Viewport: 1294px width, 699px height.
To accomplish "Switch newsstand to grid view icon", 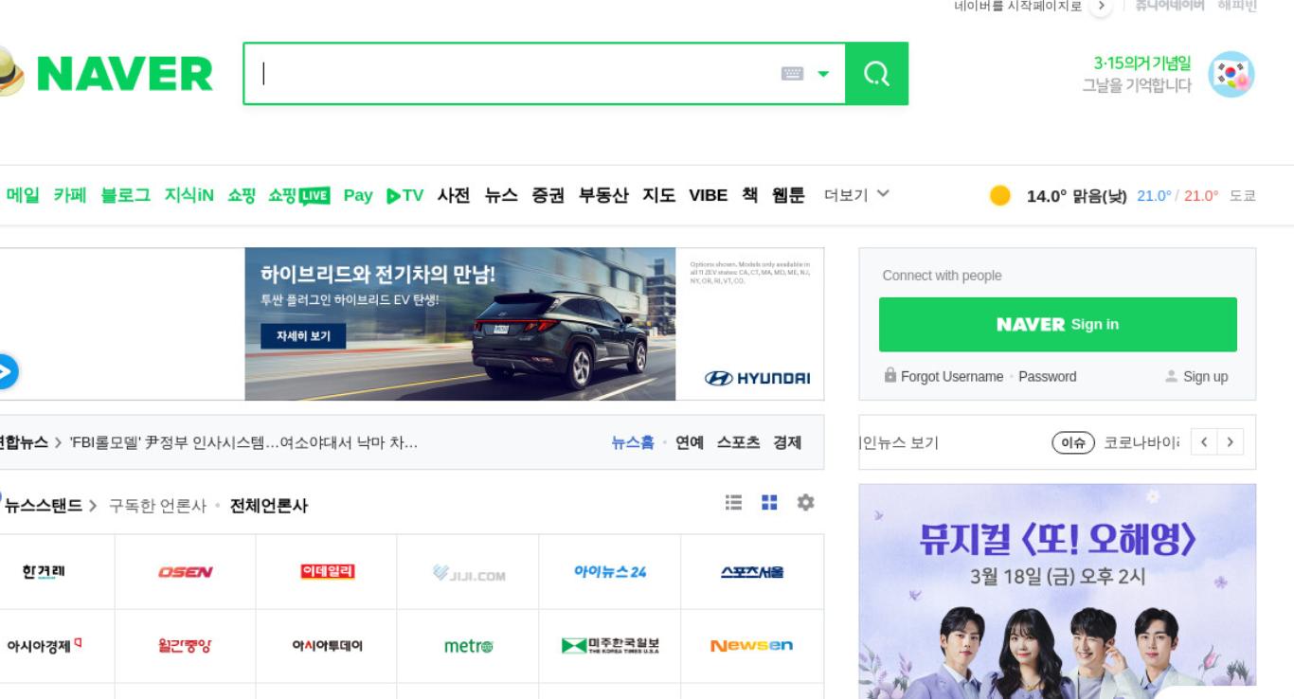I will click(x=769, y=503).
